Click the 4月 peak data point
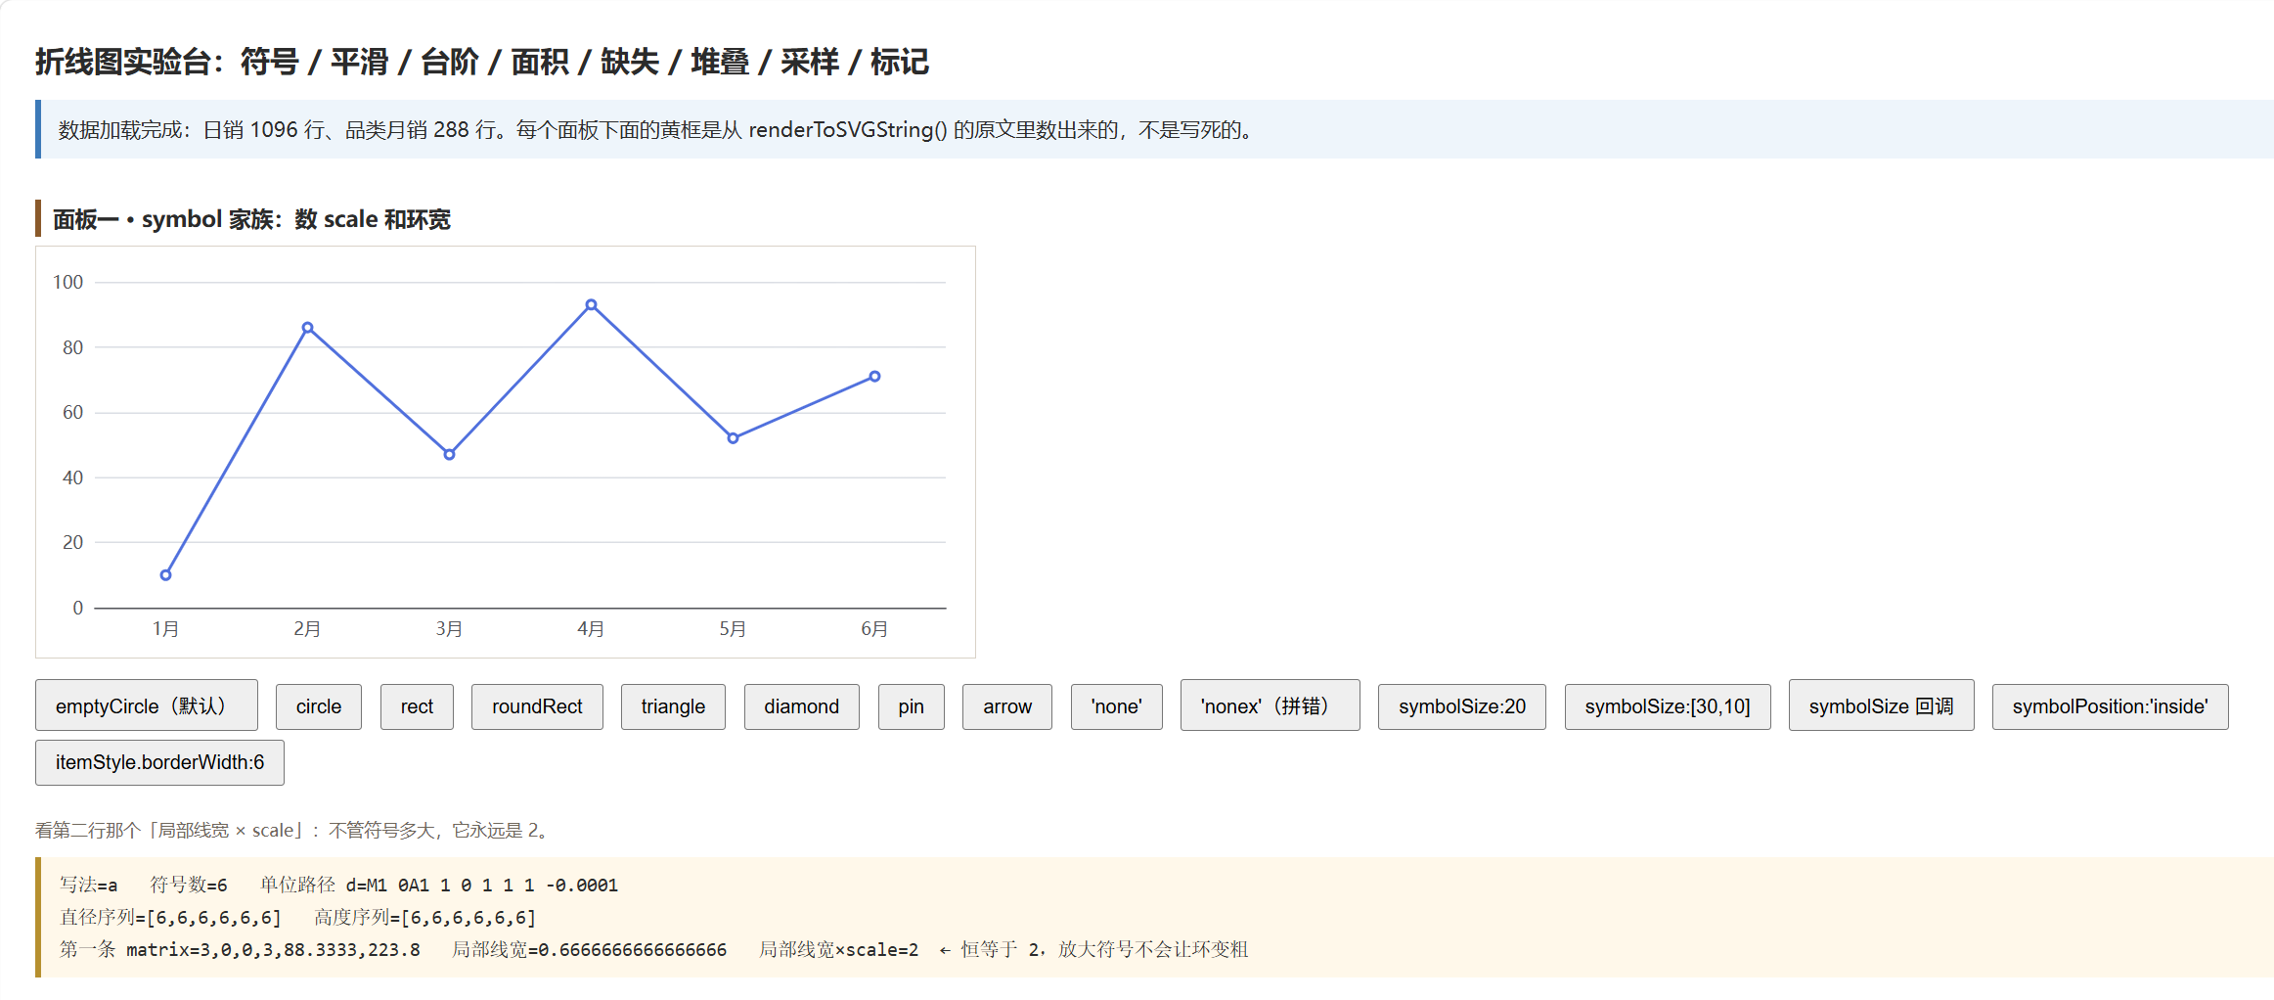2274x1000 pixels. point(592,305)
